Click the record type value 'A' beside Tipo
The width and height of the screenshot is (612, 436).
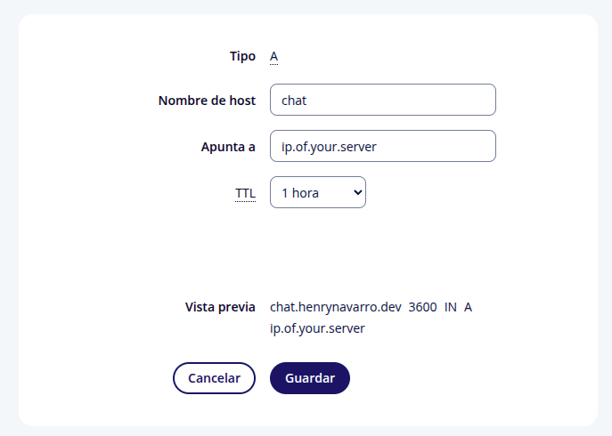(274, 57)
